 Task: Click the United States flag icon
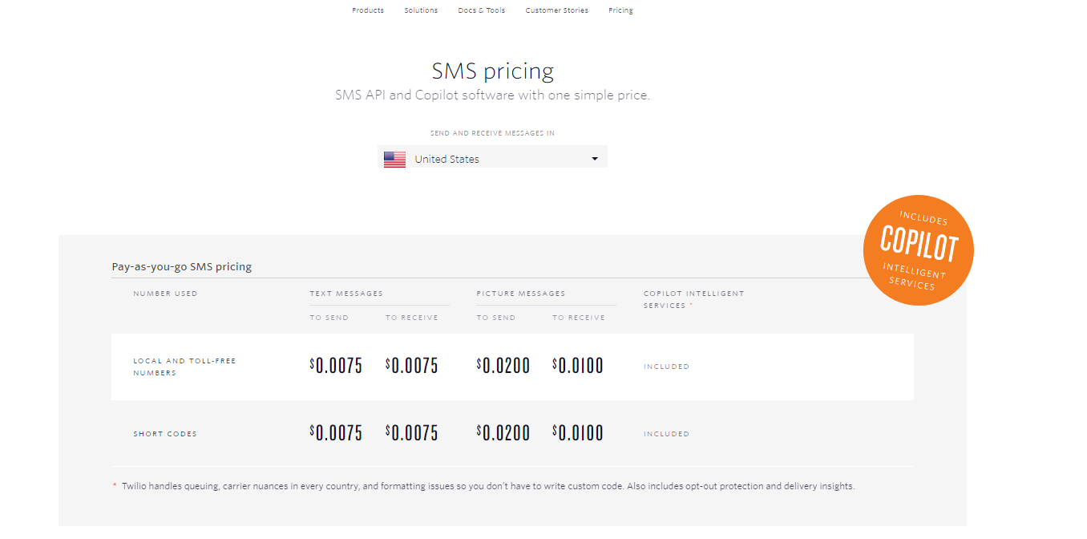(394, 160)
